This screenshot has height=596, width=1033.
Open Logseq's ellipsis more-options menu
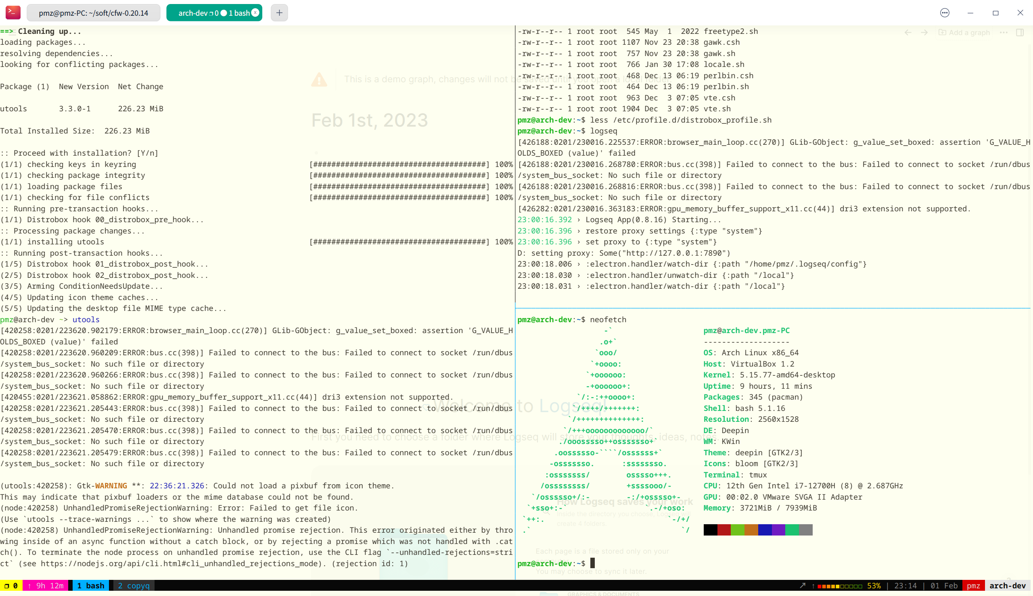pos(1004,32)
